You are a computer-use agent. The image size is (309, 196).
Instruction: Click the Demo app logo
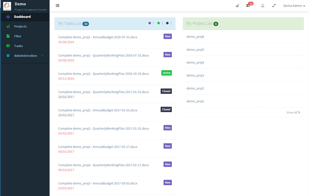pos(7,6)
